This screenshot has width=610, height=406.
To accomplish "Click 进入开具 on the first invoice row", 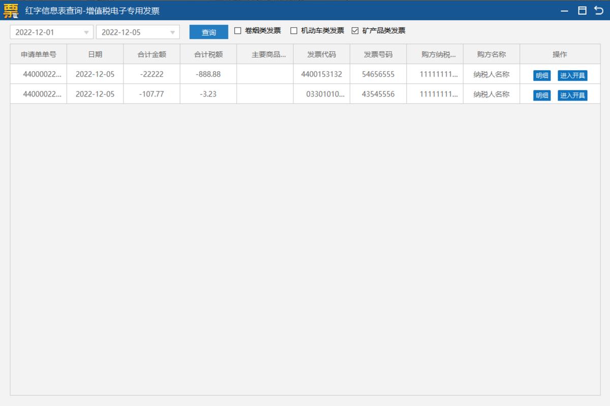I will 572,75.
